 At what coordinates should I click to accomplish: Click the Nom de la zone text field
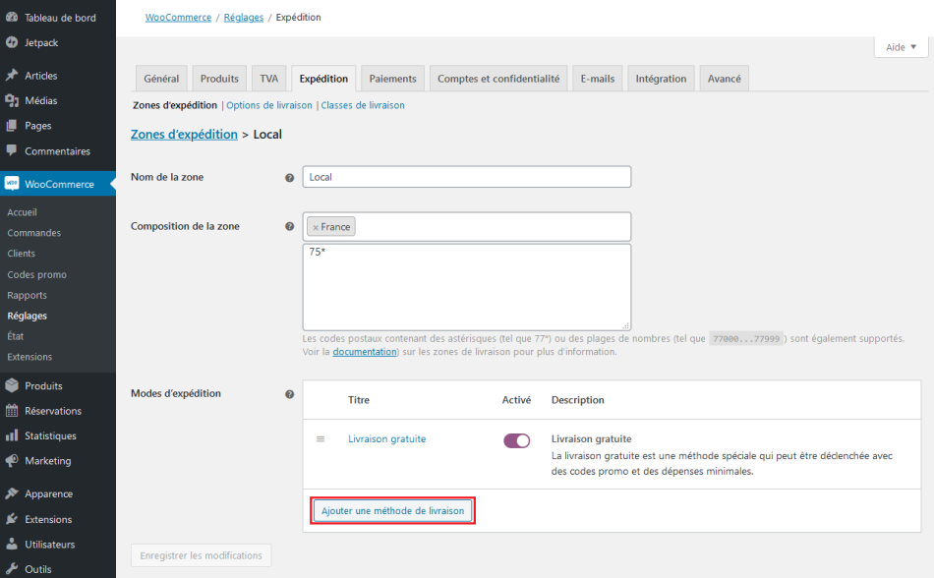click(467, 177)
